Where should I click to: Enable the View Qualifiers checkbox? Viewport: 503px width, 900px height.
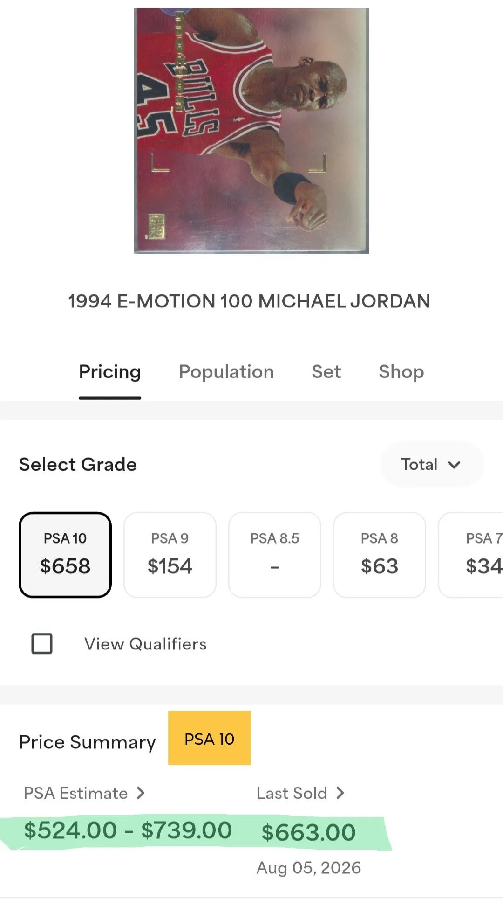click(42, 644)
